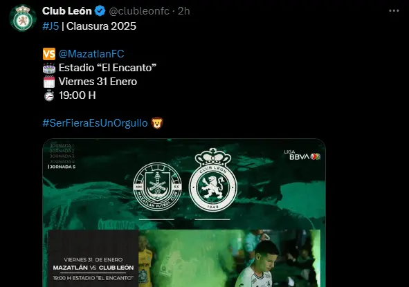Click the Club León display name
The height and width of the screenshot is (287, 409).
pyautogui.click(x=66, y=11)
